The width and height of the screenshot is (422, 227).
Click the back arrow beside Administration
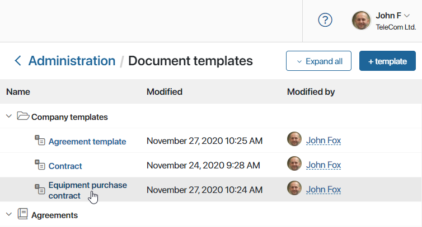pos(18,61)
